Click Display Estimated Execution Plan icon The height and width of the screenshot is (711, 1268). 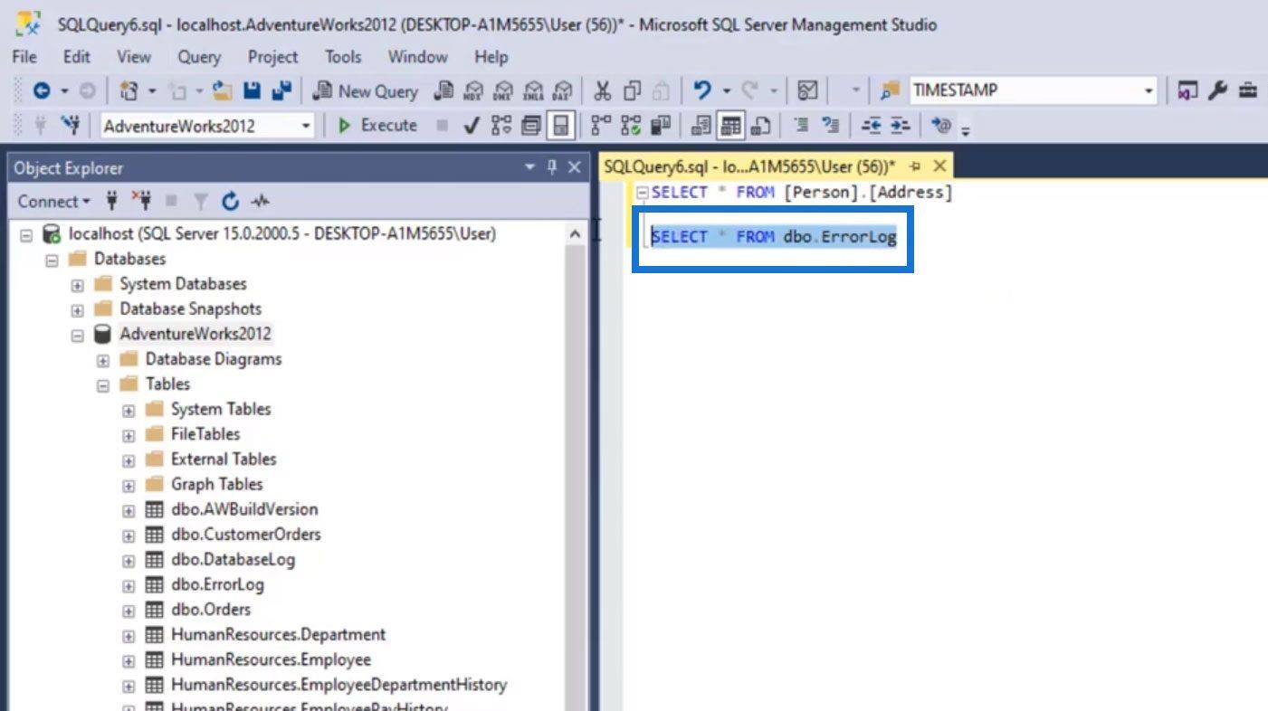coord(501,126)
